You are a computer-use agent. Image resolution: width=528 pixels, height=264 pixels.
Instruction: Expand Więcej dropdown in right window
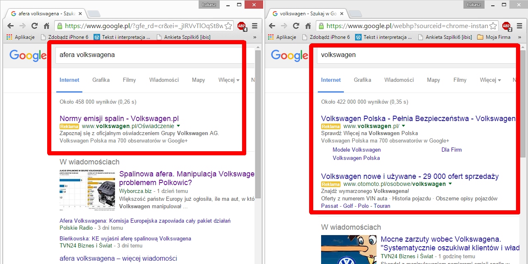point(490,80)
